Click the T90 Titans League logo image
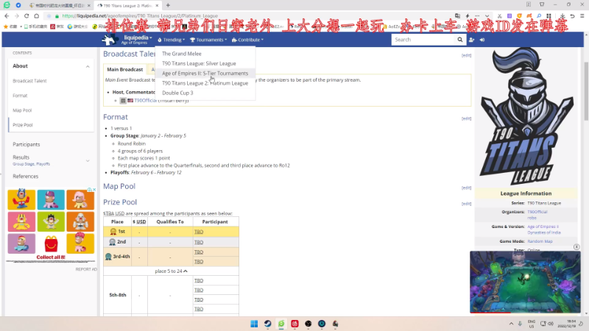The height and width of the screenshot is (331, 589). tap(526, 116)
